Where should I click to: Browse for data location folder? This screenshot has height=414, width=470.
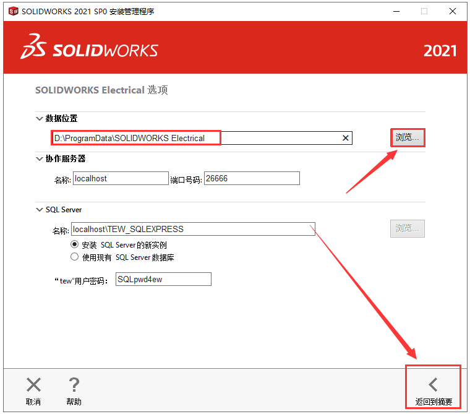click(x=408, y=138)
